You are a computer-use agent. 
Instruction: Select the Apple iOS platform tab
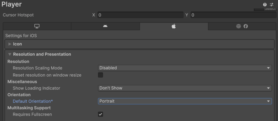174,26
